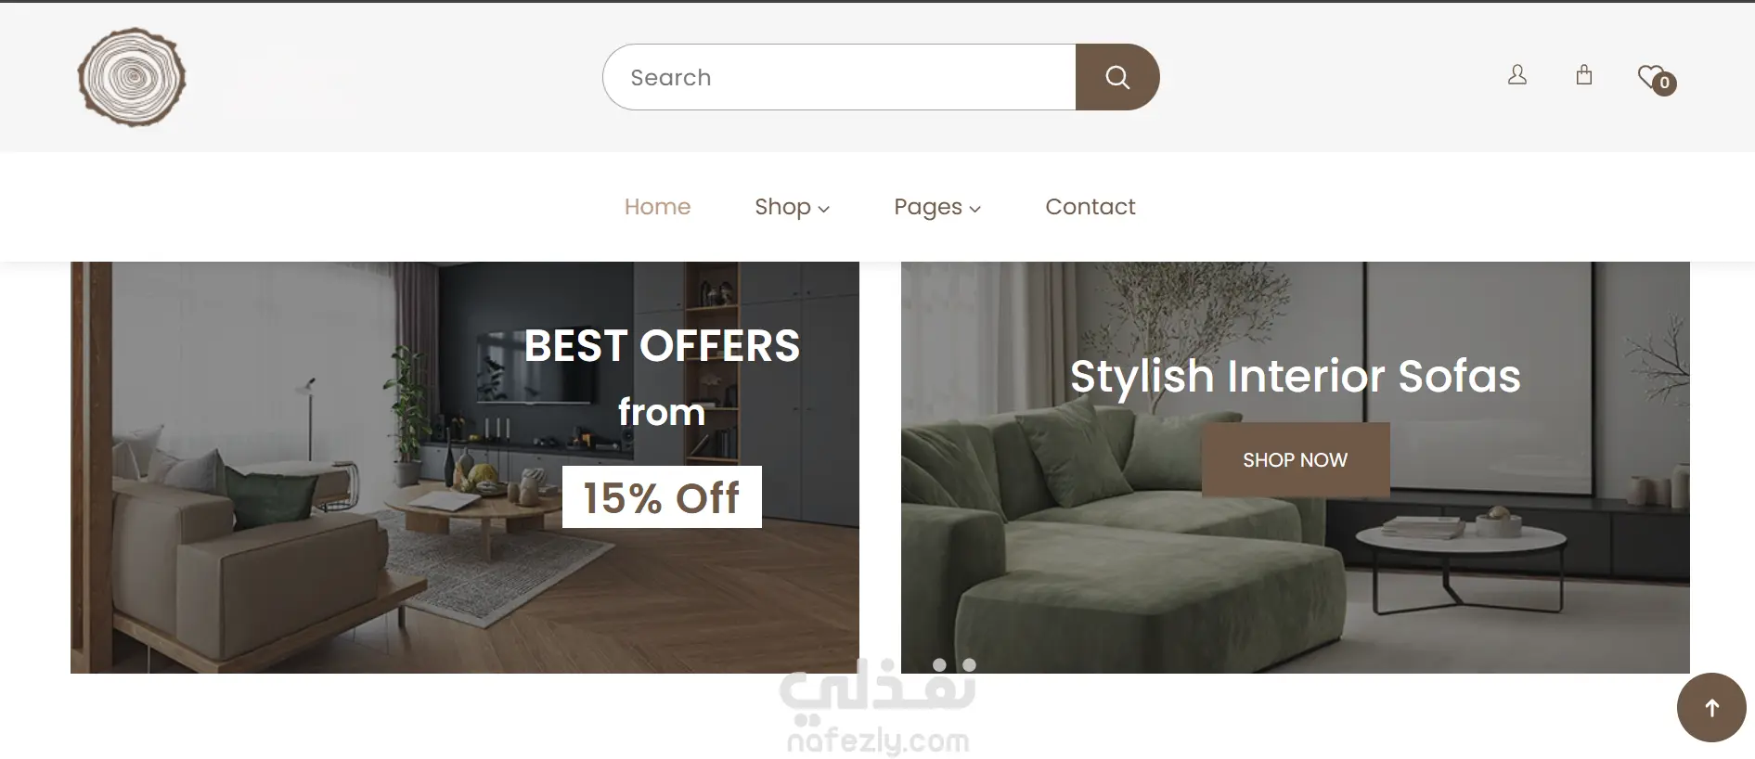Image resolution: width=1755 pixels, height=759 pixels.
Task: Click the scroll-to-top arrow button
Action: (1711, 708)
